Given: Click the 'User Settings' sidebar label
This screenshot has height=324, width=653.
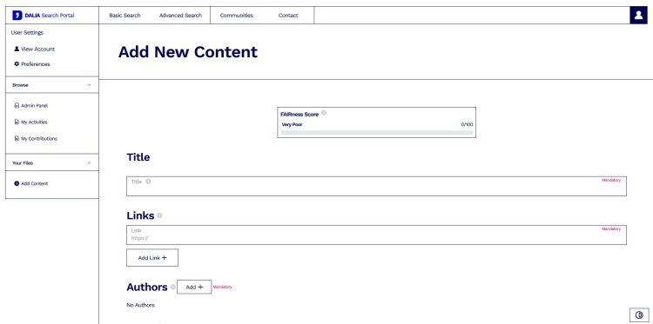Looking at the screenshot, I should coord(27,32).
